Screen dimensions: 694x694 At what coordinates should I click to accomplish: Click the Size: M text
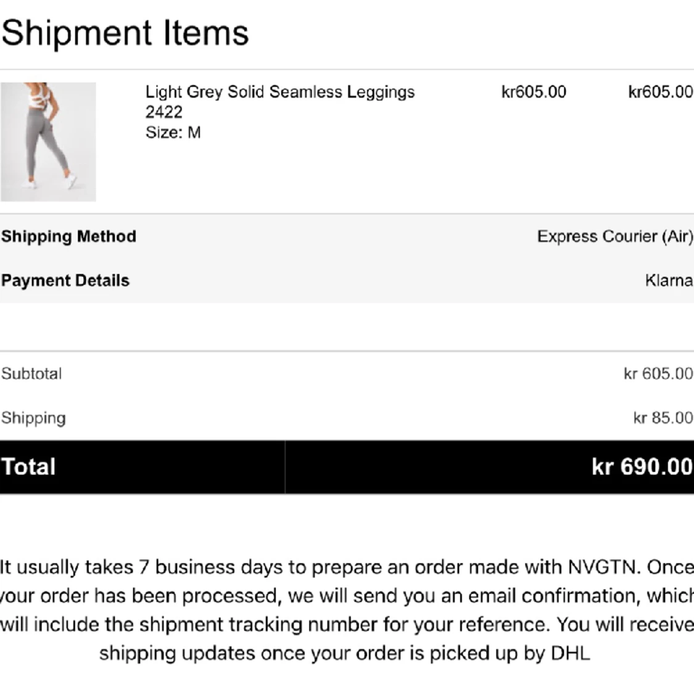(x=173, y=133)
